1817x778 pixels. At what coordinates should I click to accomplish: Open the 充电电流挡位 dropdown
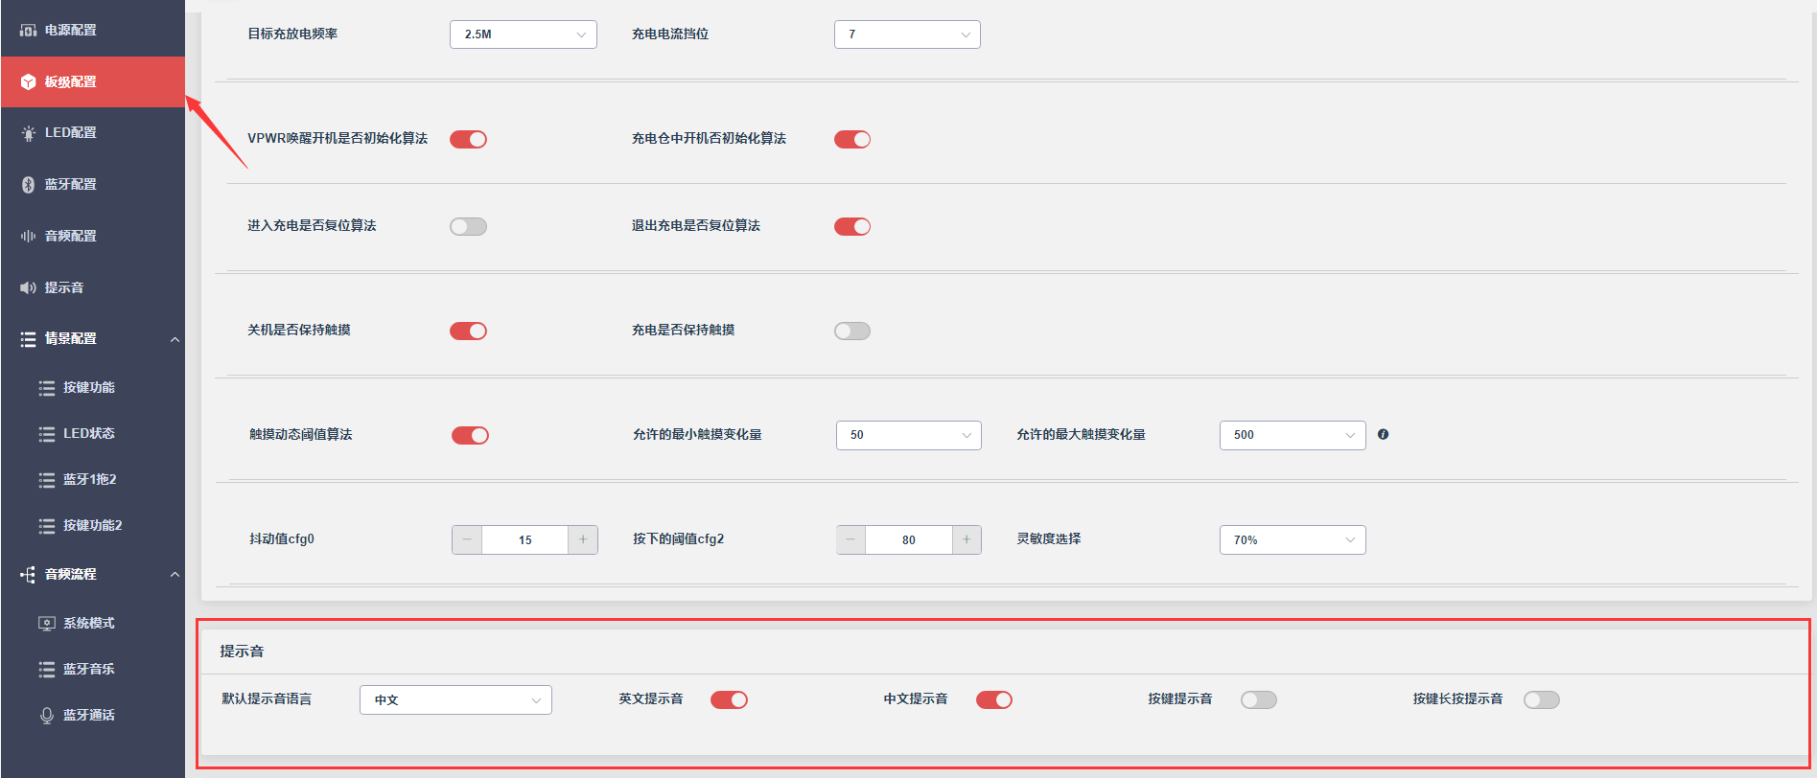pos(907,34)
